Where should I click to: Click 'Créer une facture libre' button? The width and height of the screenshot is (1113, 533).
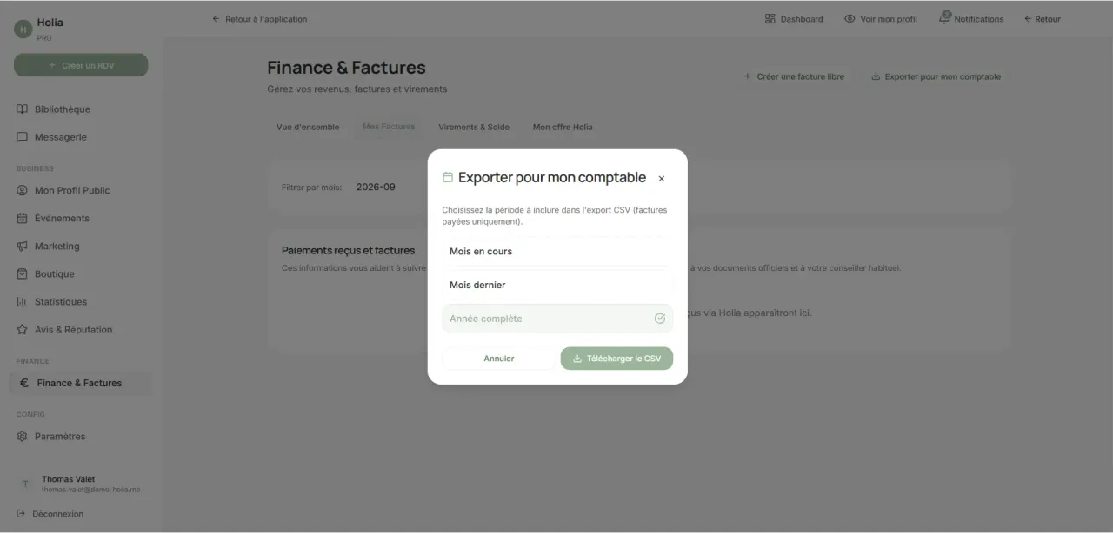tap(793, 76)
